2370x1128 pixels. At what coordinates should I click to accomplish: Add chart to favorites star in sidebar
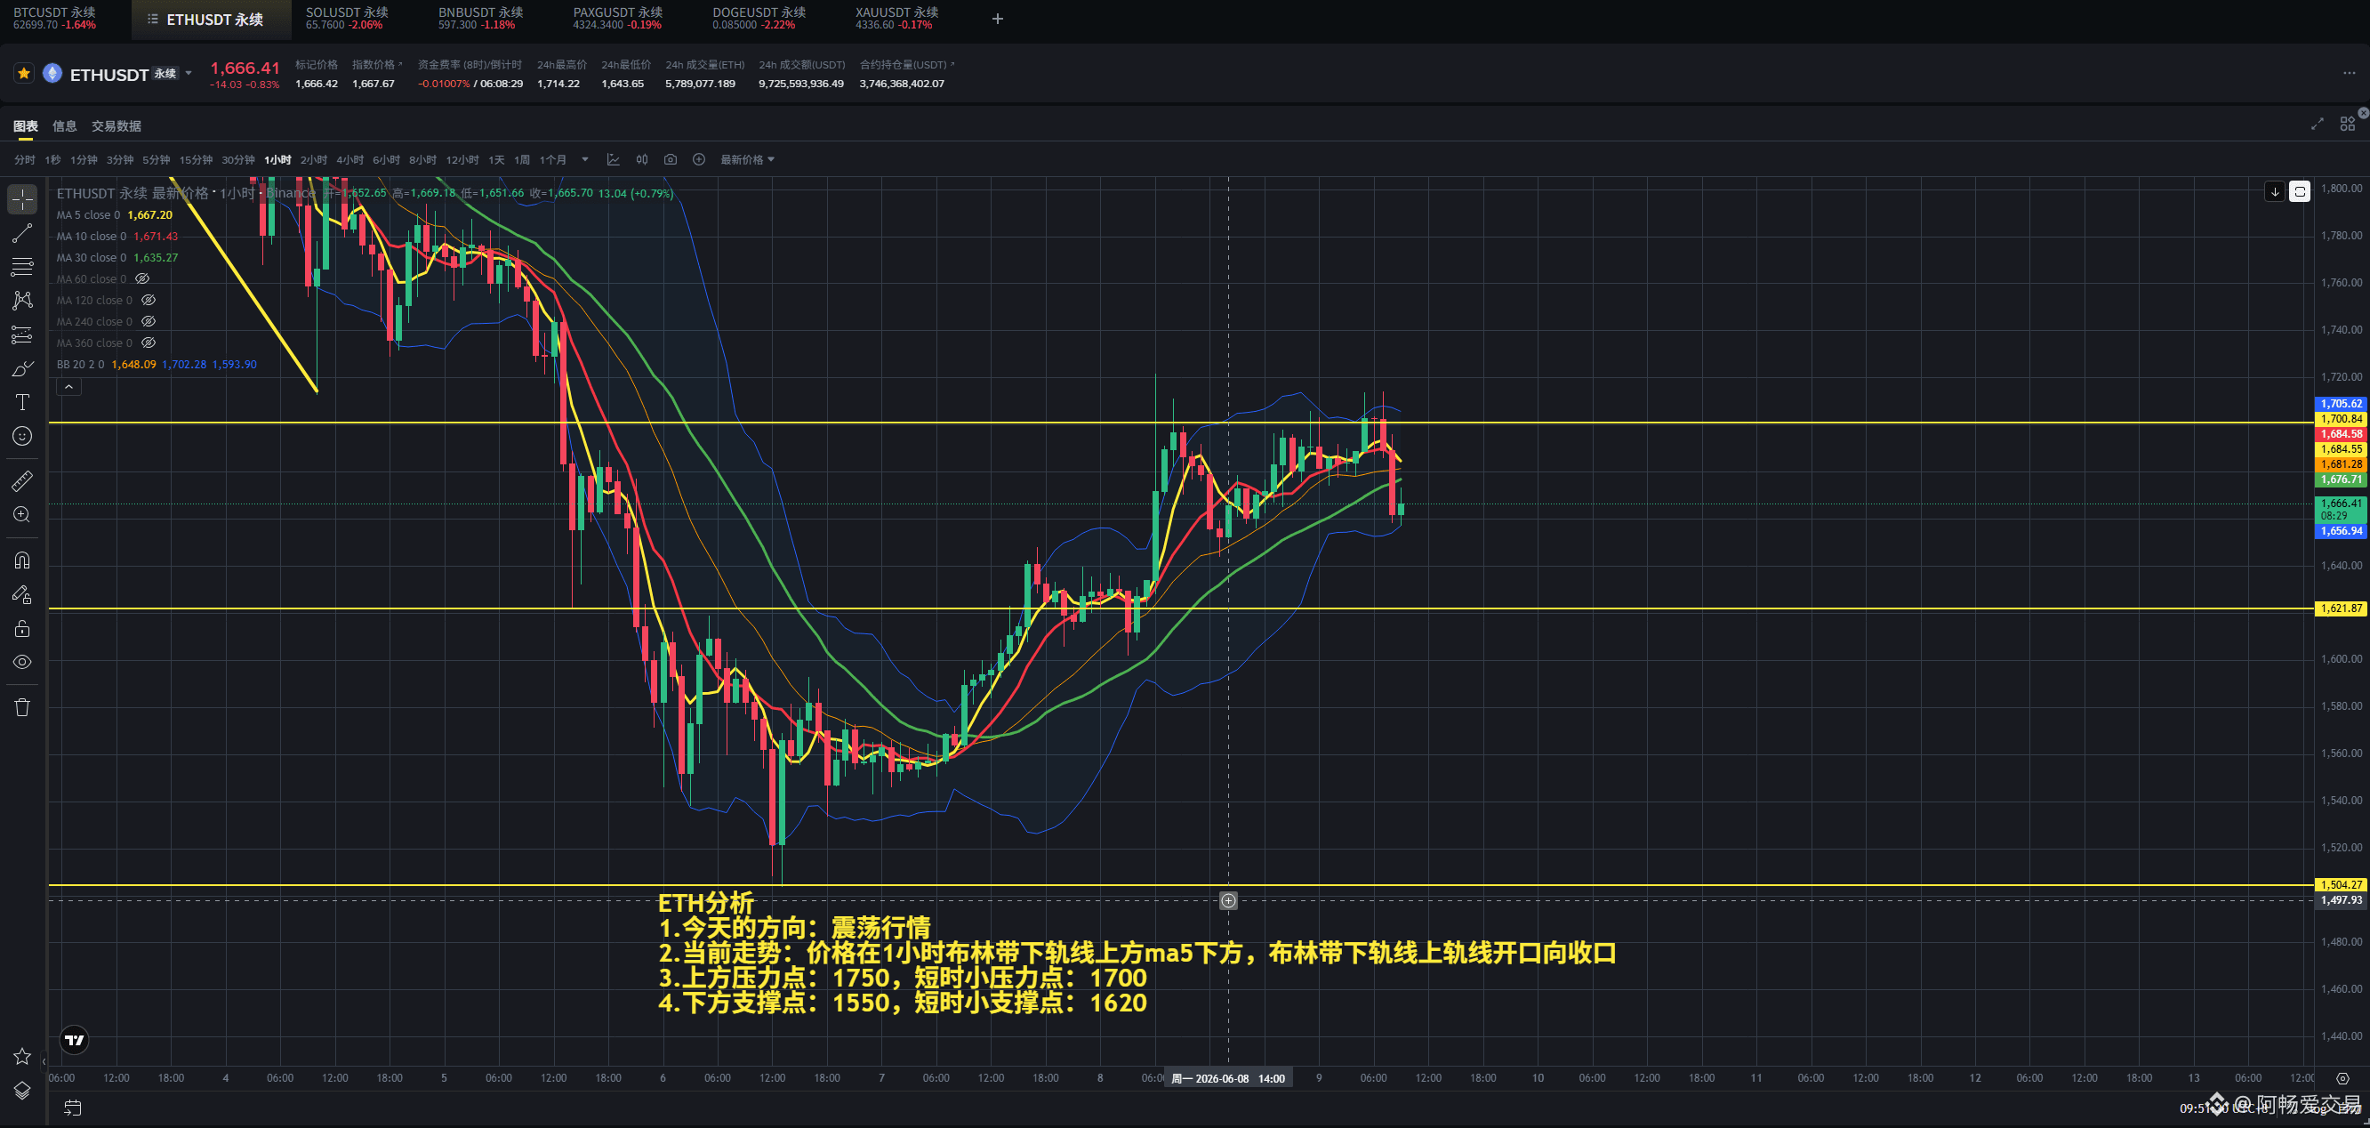[22, 1056]
